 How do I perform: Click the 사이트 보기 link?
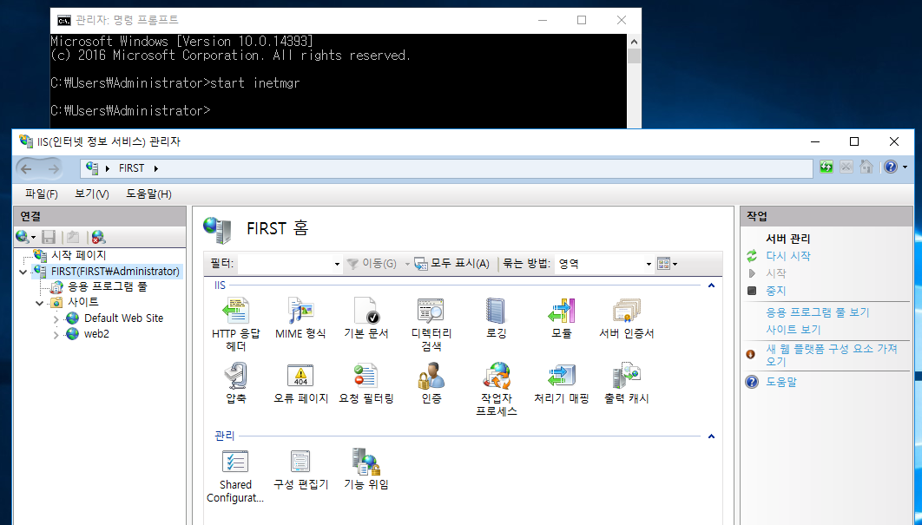(794, 329)
